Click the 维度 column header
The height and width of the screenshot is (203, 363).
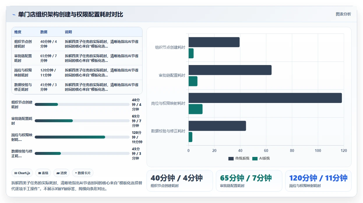point(18,32)
